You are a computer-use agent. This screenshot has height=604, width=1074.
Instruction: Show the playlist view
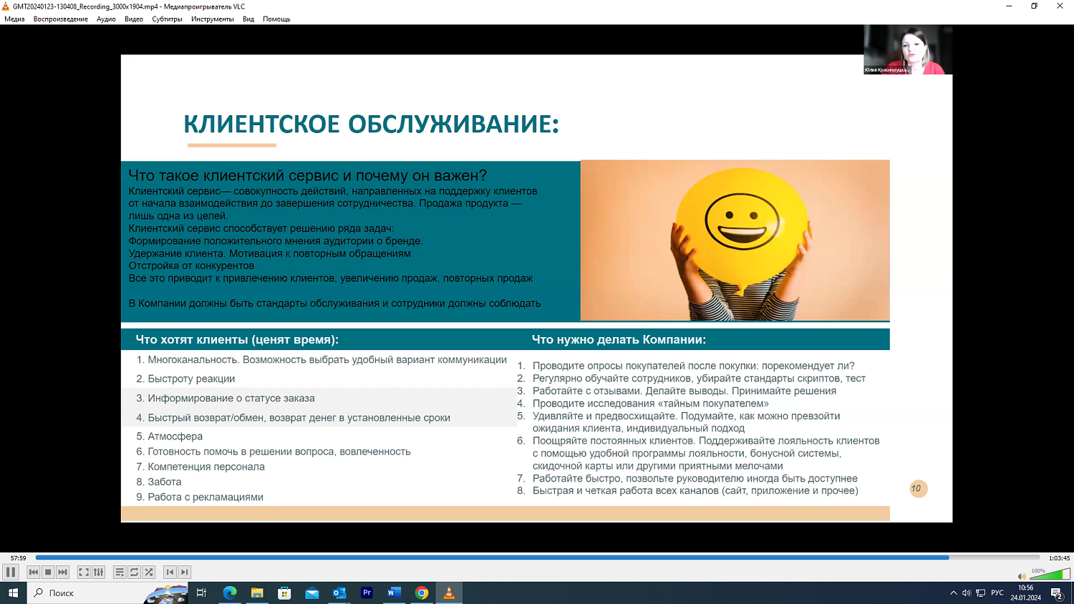120,572
